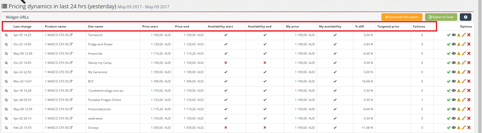Viewport: 482px width, 133px height.
Task: Toggle eye icon in My Generator row
Action: click(454, 72)
